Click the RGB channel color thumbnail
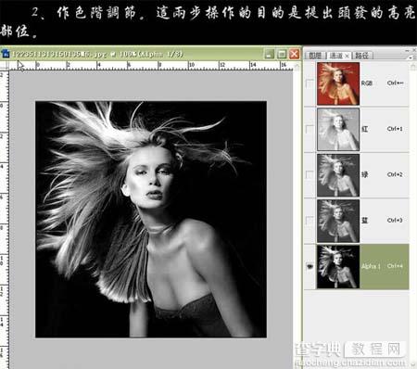The height and width of the screenshot is (369, 417). (x=338, y=83)
